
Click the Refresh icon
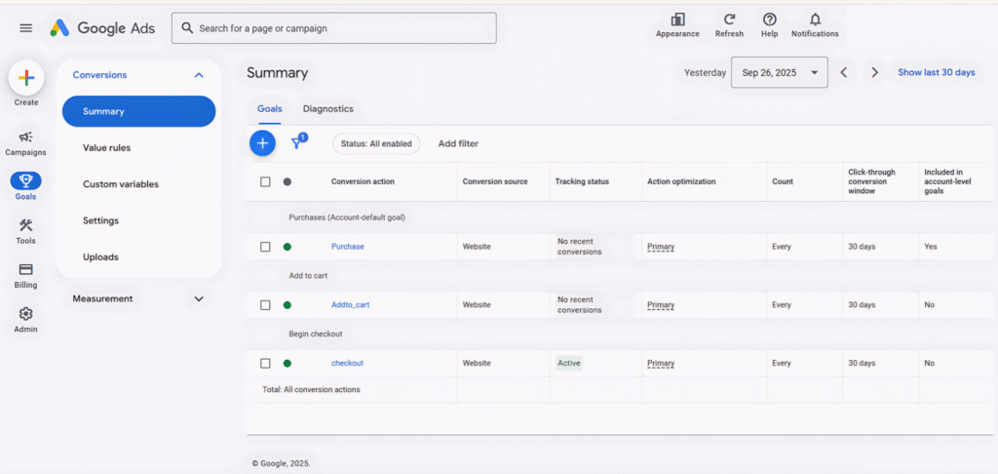click(729, 20)
